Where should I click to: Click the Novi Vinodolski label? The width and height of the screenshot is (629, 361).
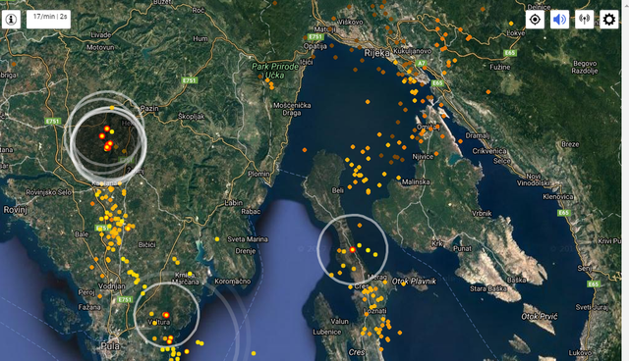533,180
